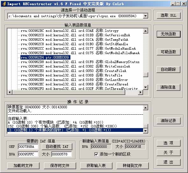Image resolution: width=188 pixels, height=173 pixels.
Task: Click the 自动跟踪 button
Action: tap(169, 69)
